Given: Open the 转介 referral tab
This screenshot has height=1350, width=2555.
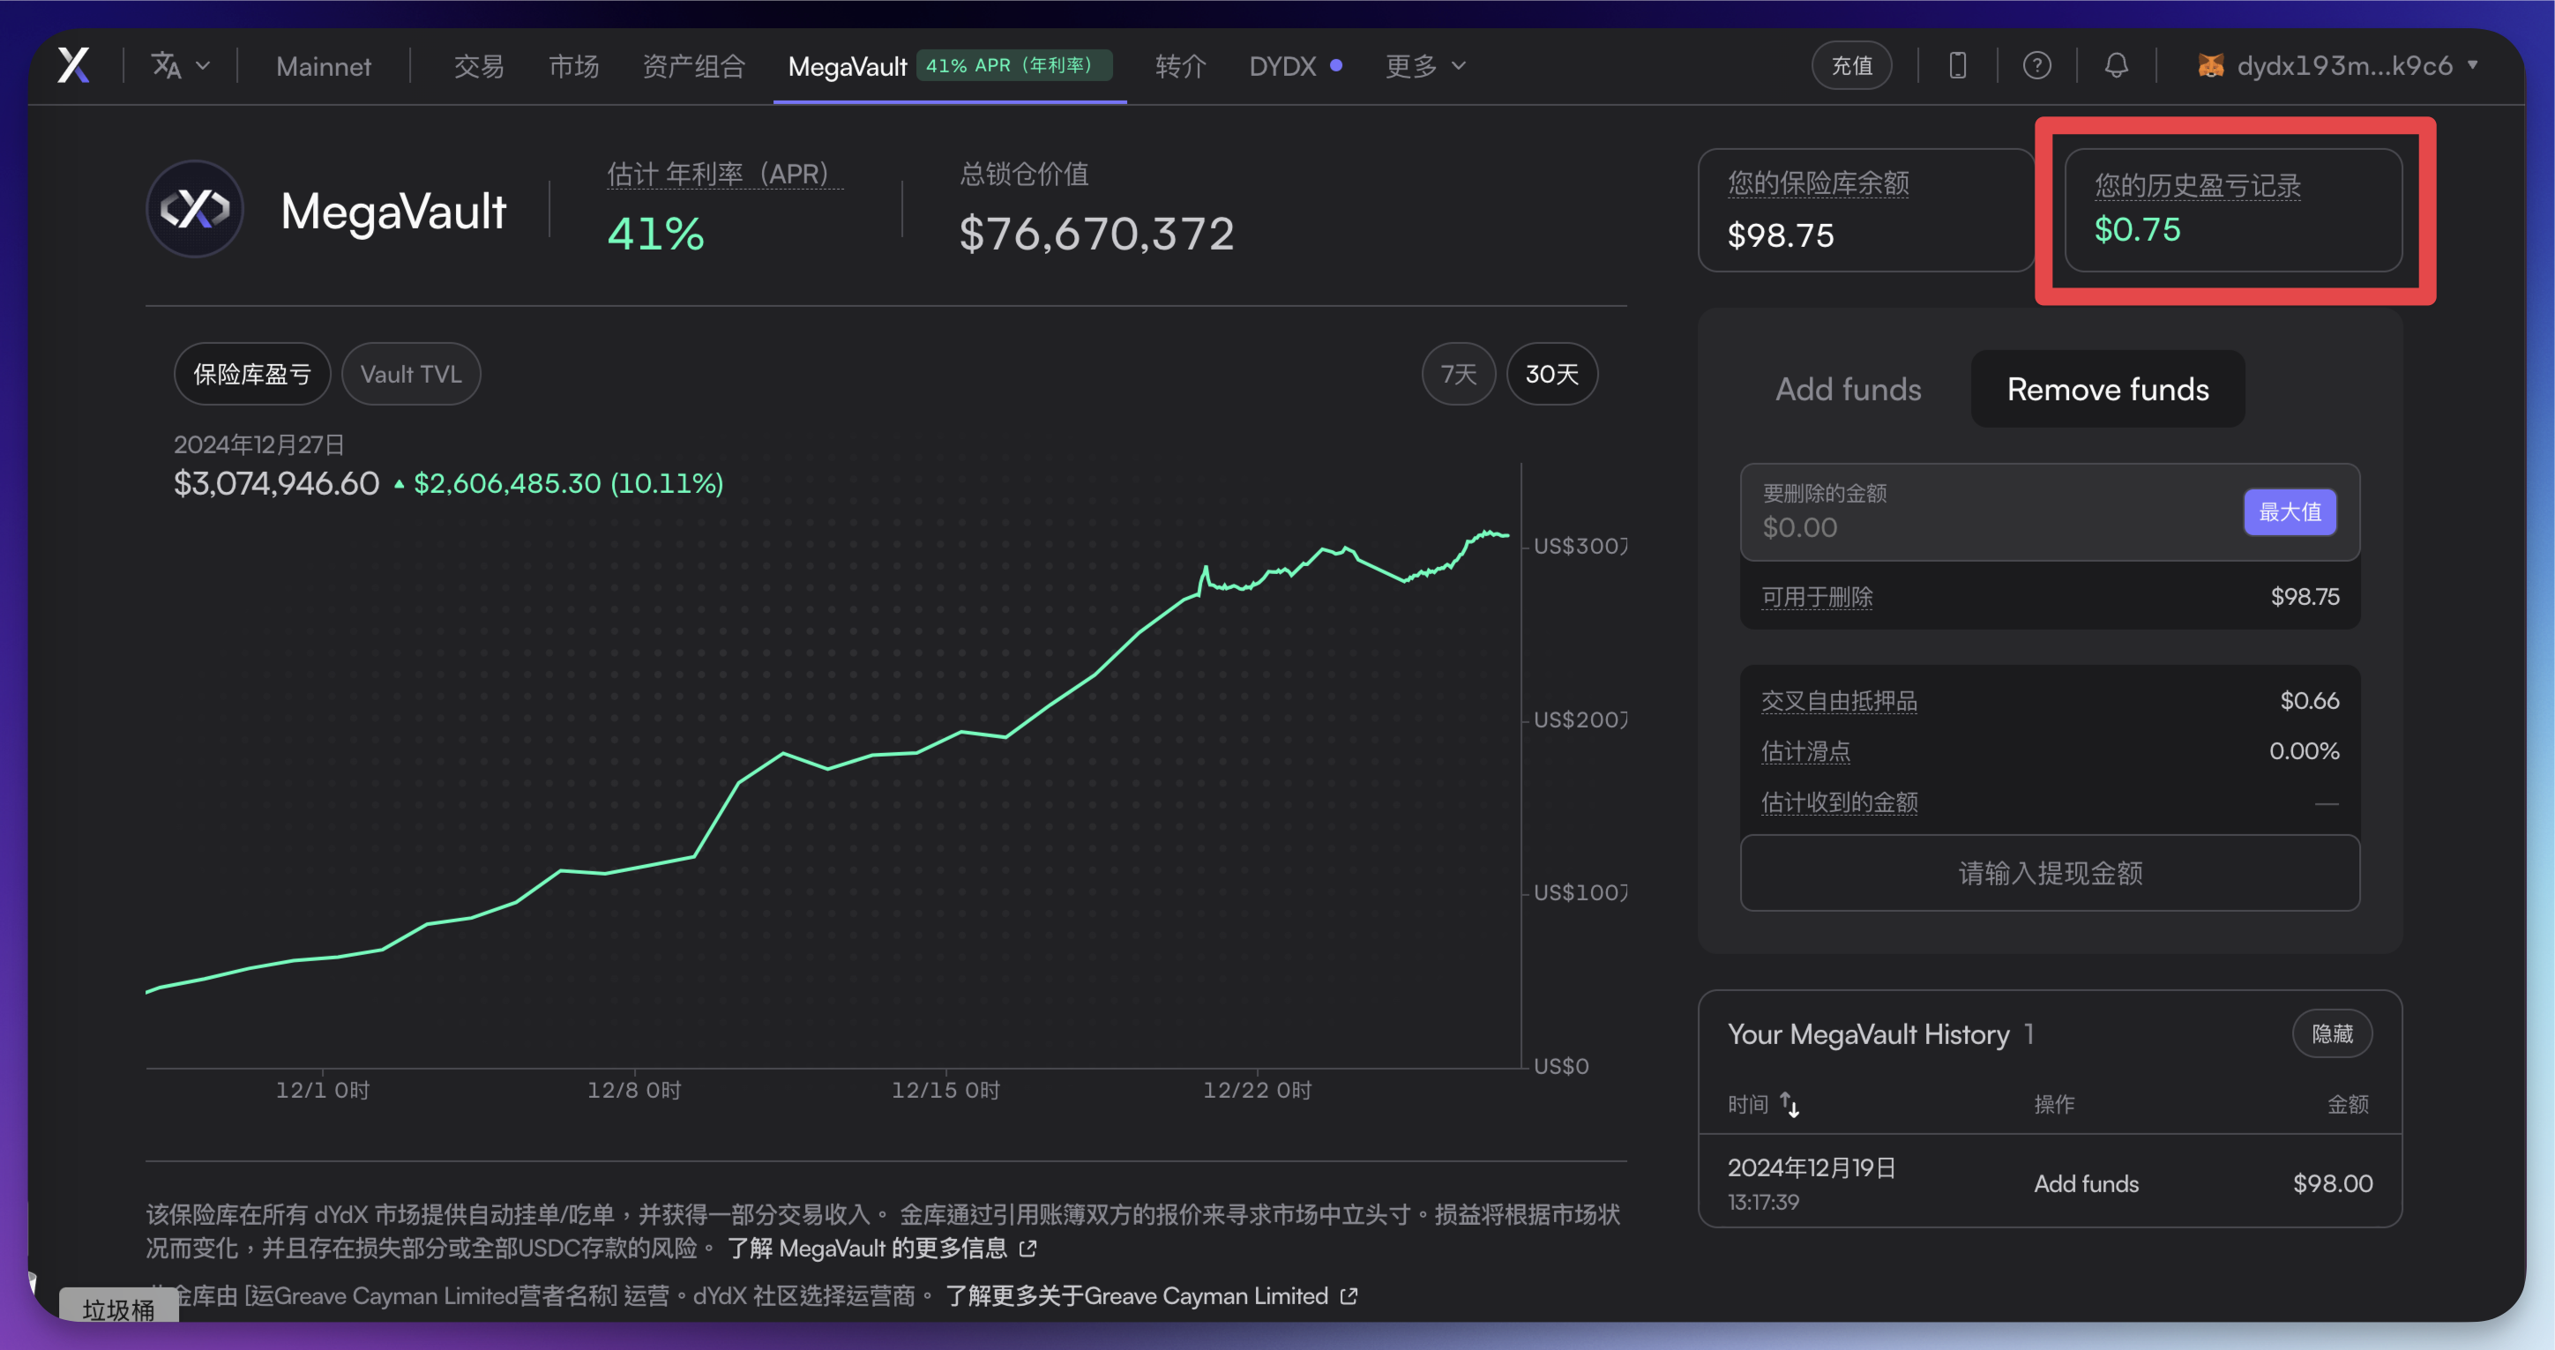Looking at the screenshot, I should 1180,66.
